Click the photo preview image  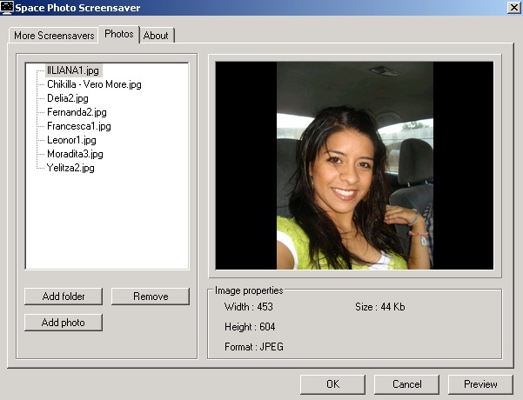pos(354,165)
